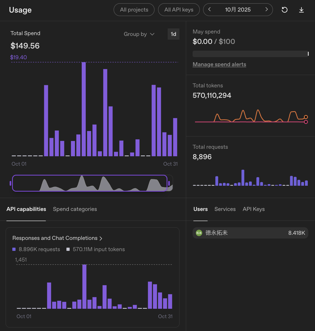Click the 1,451 peak requests label

coord(21,260)
